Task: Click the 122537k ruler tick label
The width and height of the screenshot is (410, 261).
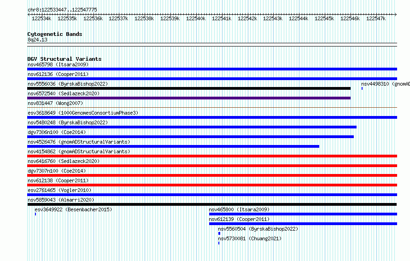Action: 118,18
